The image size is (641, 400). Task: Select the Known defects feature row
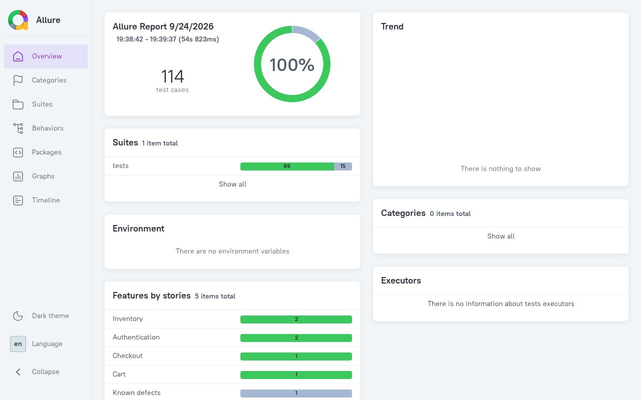click(x=232, y=393)
